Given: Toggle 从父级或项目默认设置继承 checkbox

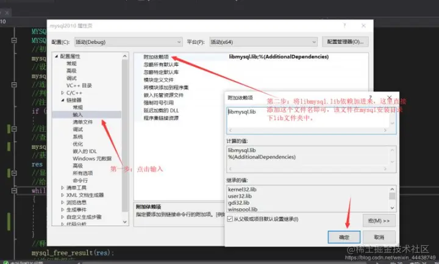Looking at the screenshot, I should tap(230, 219).
